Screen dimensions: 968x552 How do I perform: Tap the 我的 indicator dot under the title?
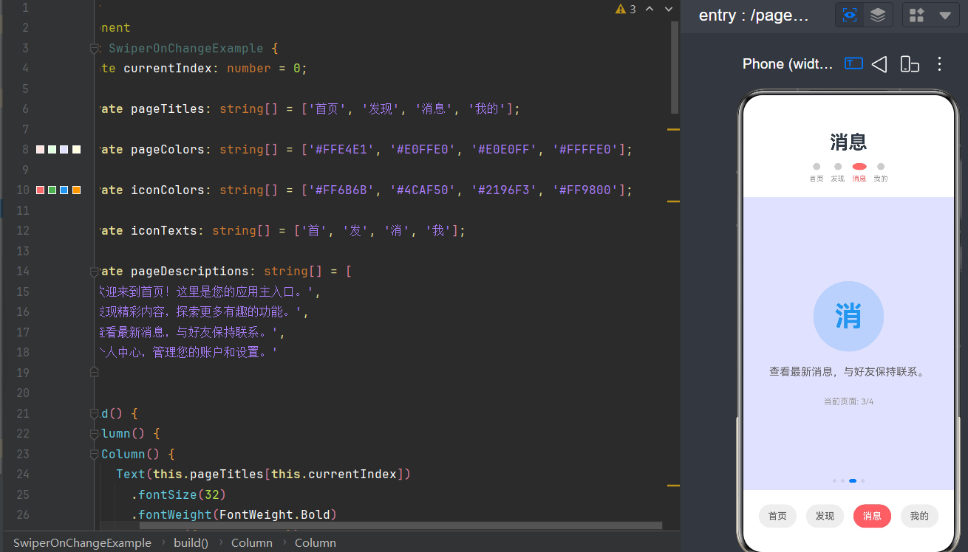click(x=881, y=167)
